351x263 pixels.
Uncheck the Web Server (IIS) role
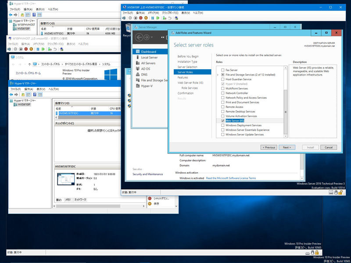pyautogui.click(x=222, y=121)
